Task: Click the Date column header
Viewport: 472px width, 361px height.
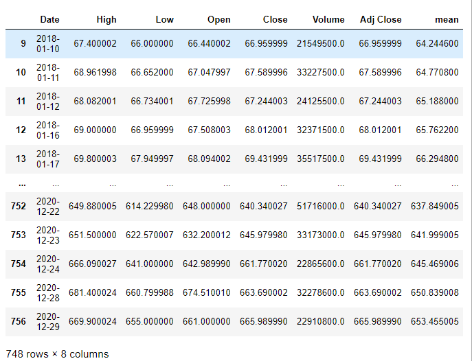Action: (49, 19)
